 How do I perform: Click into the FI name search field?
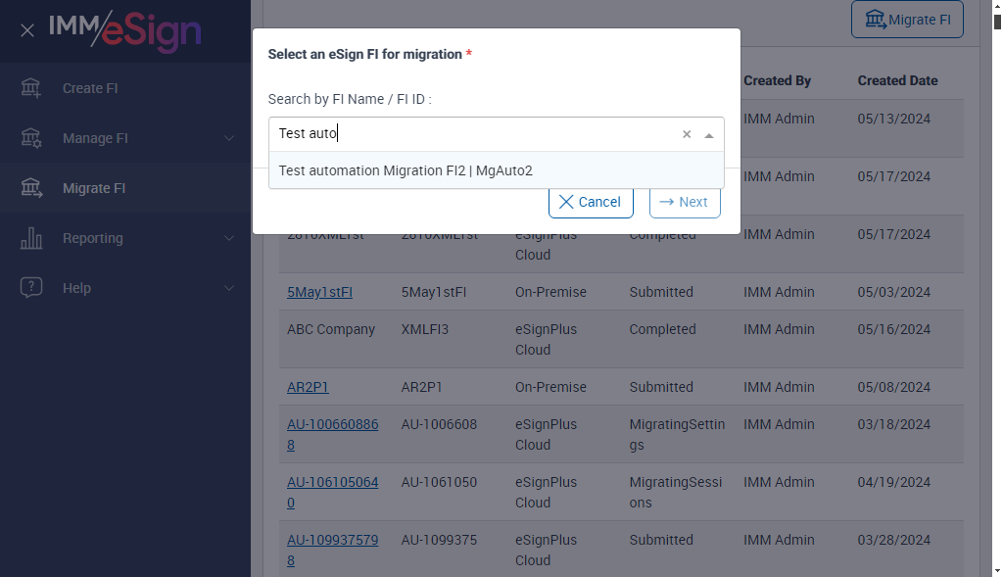(x=470, y=134)
